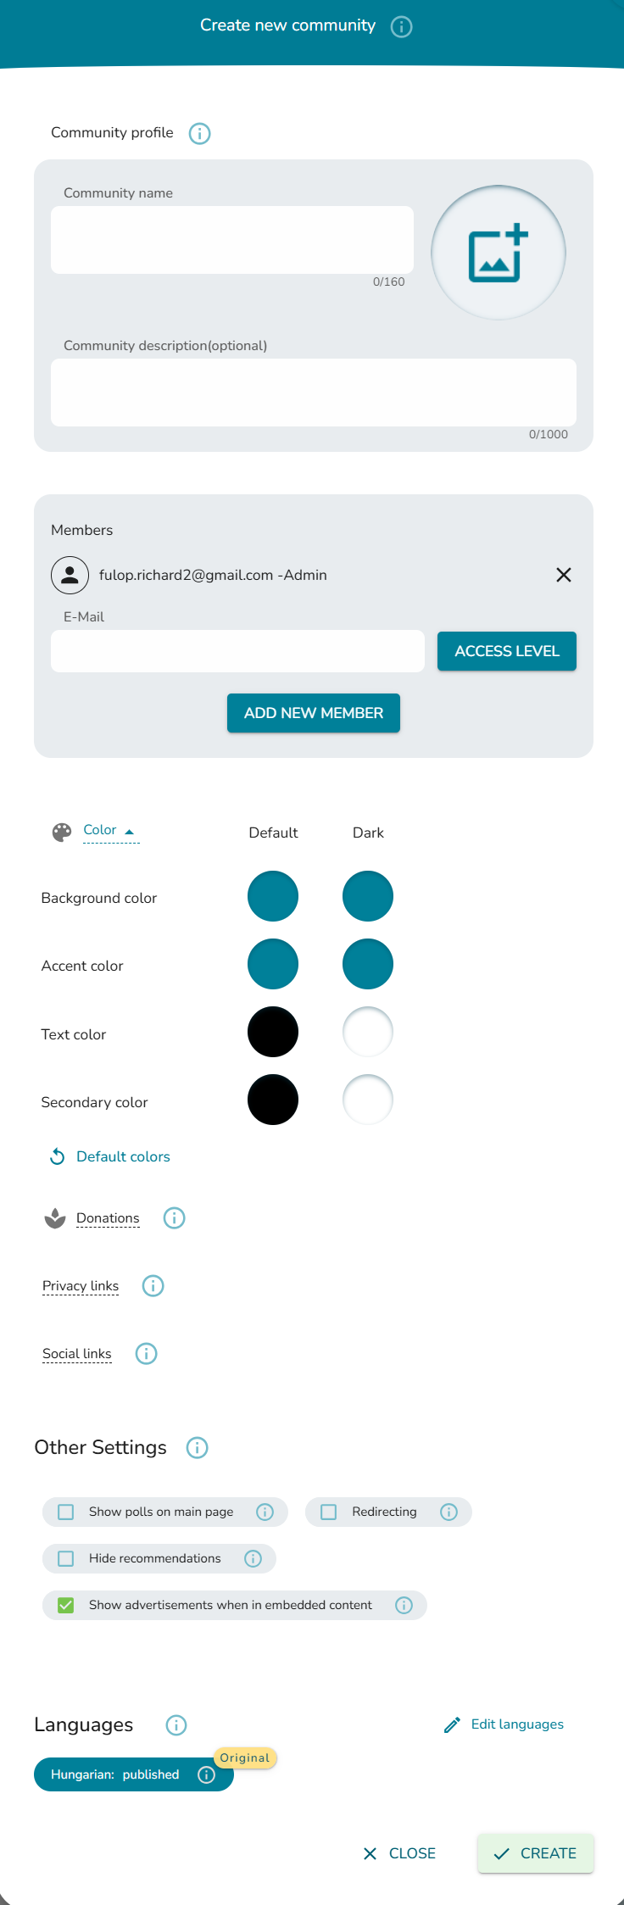Screen dimensions: 624x1905
Task: Click info icon next to Community profile
Action: tap(199, 133)
